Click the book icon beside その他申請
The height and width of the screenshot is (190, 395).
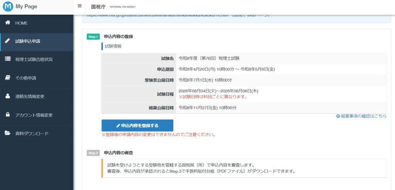(7, 78)
